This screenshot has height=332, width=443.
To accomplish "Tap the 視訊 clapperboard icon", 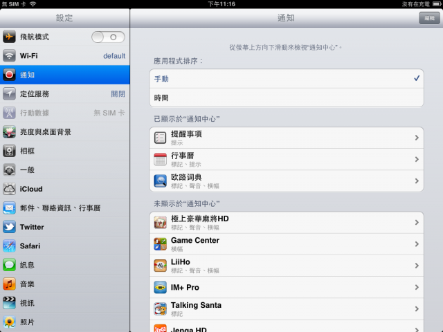I will (x=9, y=303).
